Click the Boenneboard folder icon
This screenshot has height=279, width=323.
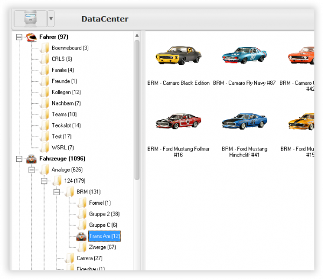pyautogui.click(x=45, y=48)
